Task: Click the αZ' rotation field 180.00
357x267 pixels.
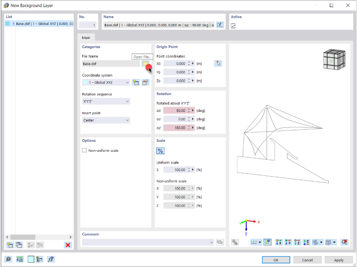Action: [175, 127]
